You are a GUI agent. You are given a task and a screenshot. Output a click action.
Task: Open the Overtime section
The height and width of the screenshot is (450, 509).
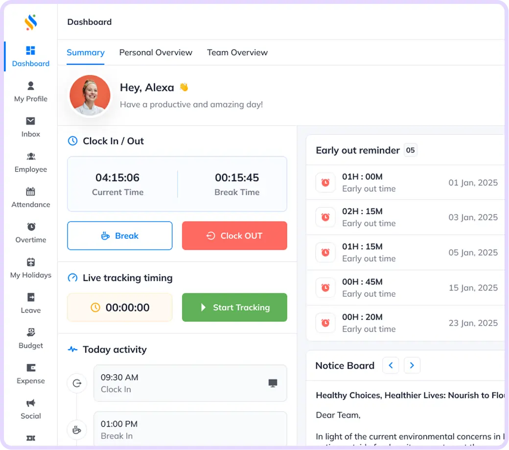30,233
